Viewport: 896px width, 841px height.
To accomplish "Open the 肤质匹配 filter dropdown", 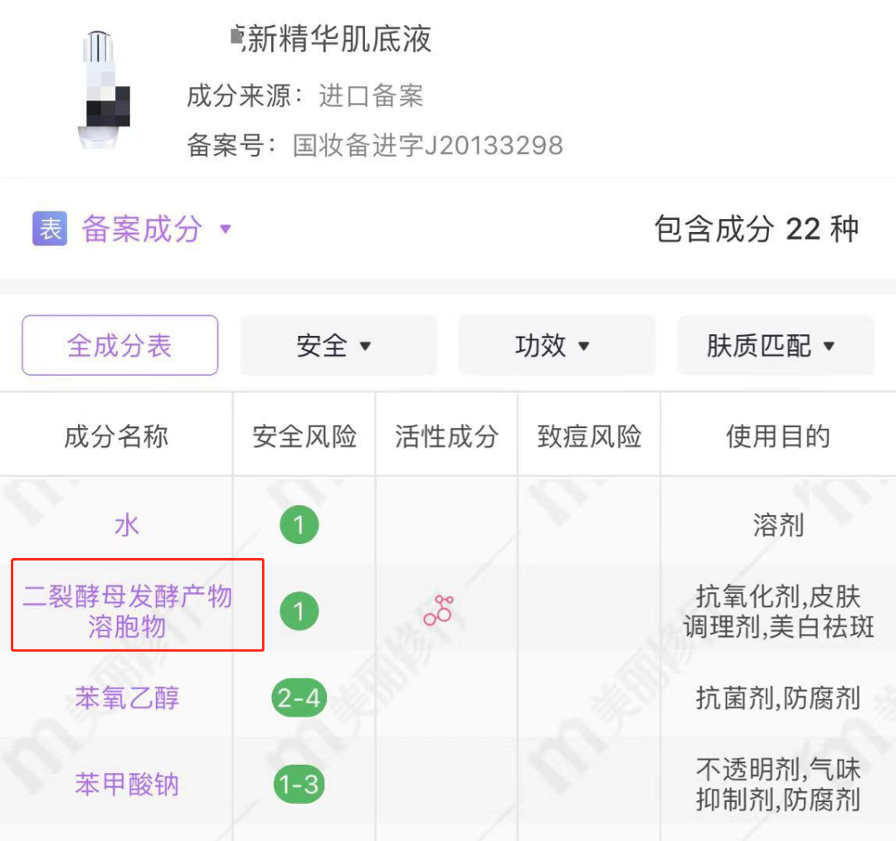I will tap(775, 345).
